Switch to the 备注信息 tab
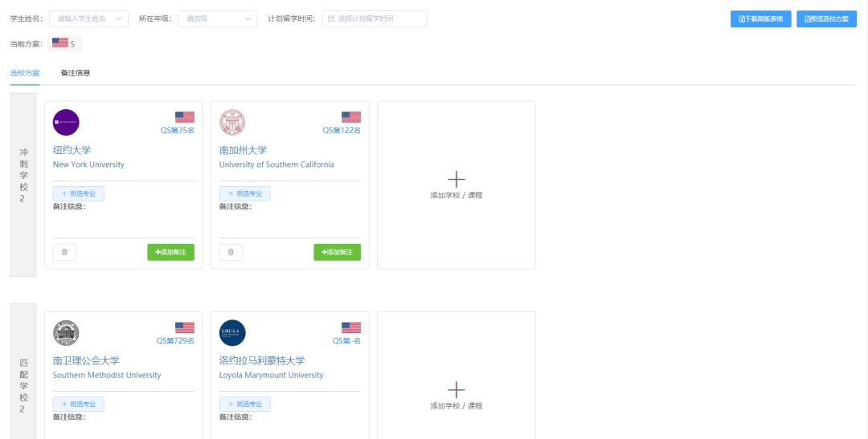The width and height of the screenshot is (868, 439). (x=76, y=73)
